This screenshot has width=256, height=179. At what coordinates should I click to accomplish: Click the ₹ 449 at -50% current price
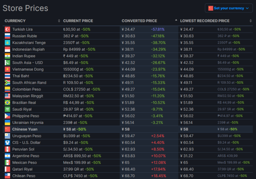tap(76, 56)
